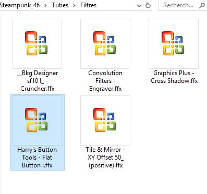The height and width of the screenshot is (194, 207).
Task: Click the label 'Harry's Button Tools - Flat Button l.ffx'
Action: [37, 157]
